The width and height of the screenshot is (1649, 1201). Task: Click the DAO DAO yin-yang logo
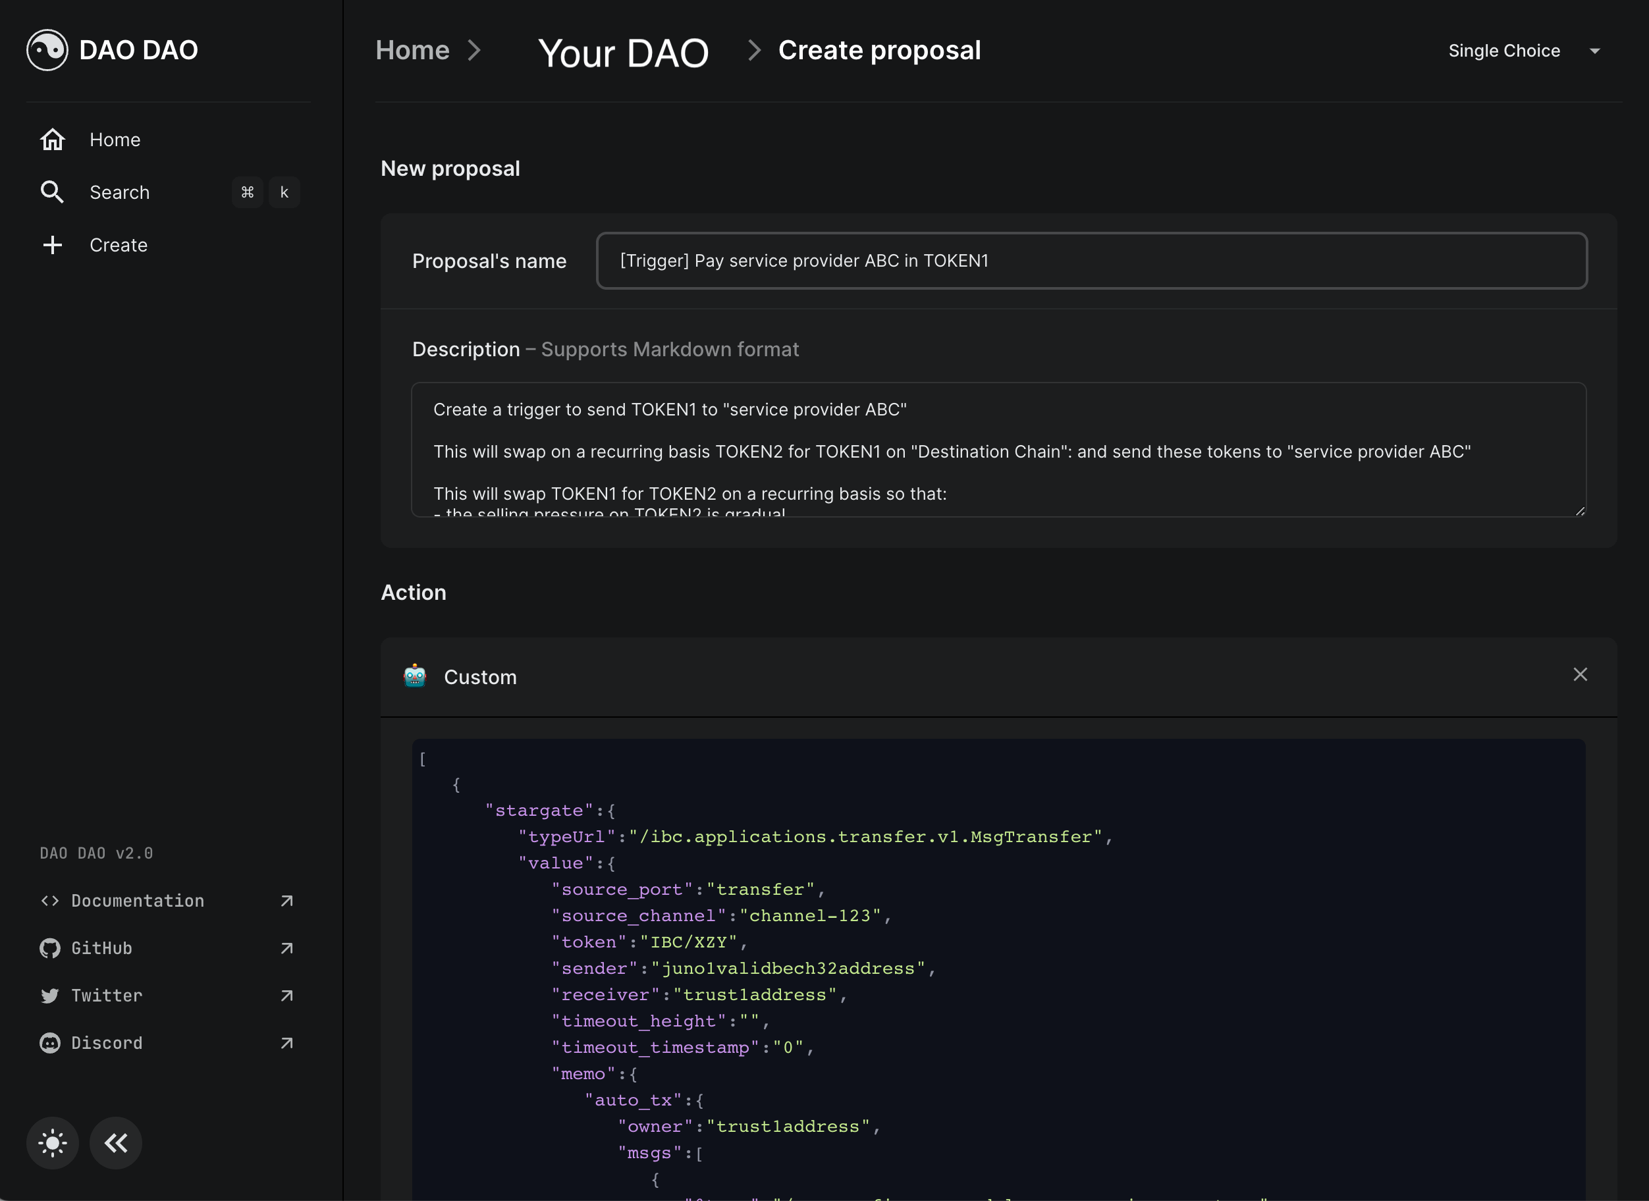coord(47,50)
